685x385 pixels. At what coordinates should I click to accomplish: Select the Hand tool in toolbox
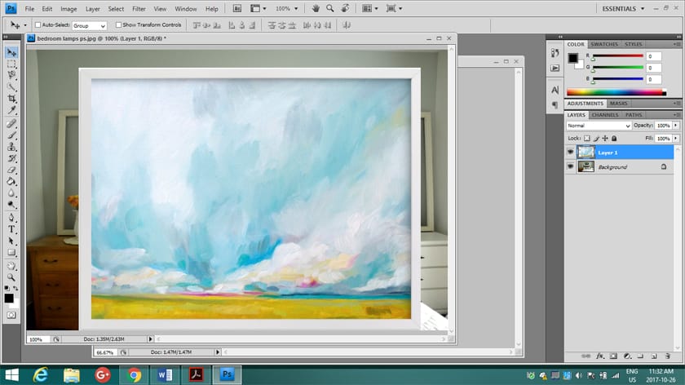click(11, 266)
